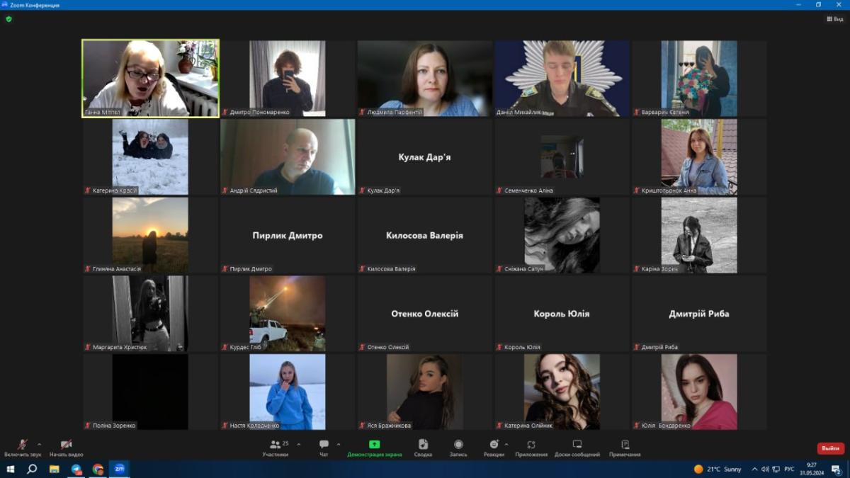Switch keyboard language РУС indicator

tap(788, 469)
